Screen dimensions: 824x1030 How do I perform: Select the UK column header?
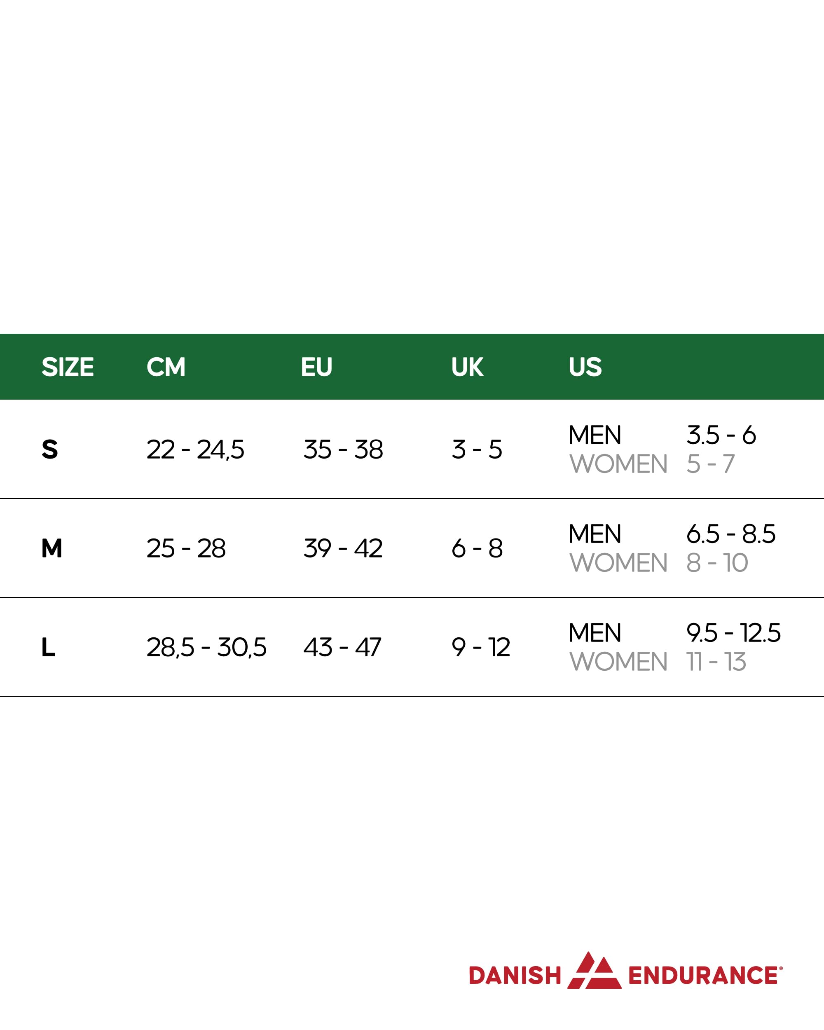467,367
